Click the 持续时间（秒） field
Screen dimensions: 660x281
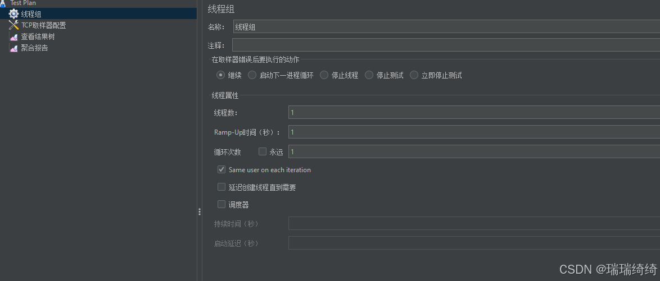pyautogui.click(x=474, y=223)
